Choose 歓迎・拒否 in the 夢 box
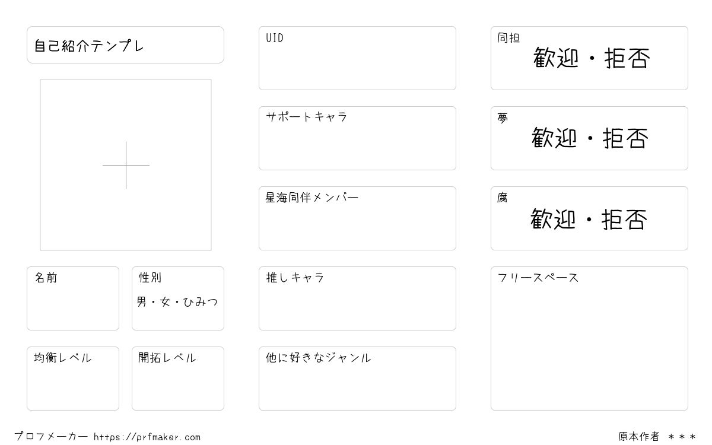Viewport: 712px width, 445px height. 590,138
